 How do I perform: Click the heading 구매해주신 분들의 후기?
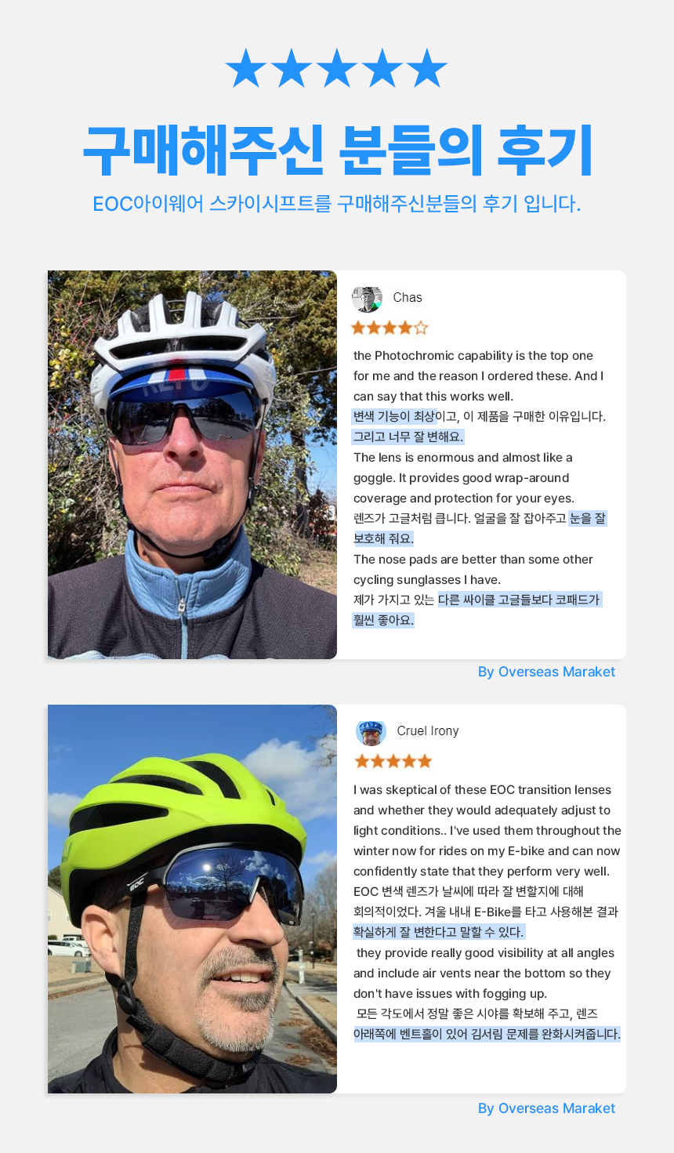337,150
